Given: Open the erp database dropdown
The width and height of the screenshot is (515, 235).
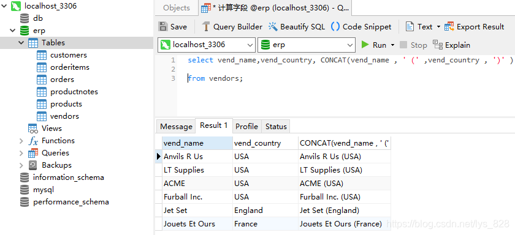Looking at the screenshot, I should pos(350,45).
